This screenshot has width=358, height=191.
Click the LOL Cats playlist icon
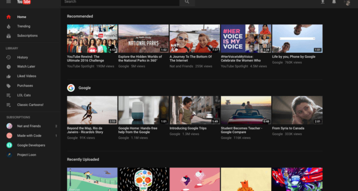pyautogui.click(x=9, y=95)
